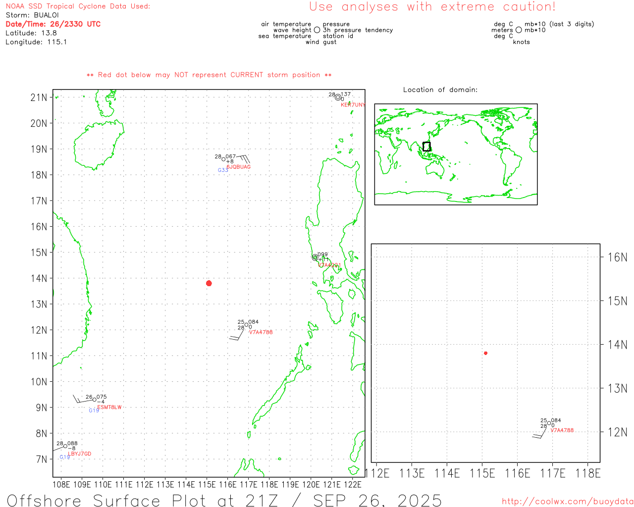Click the pressure value '075' at ESMT8LW
Screen dimensions: 634x507
(x=102, y=397)
